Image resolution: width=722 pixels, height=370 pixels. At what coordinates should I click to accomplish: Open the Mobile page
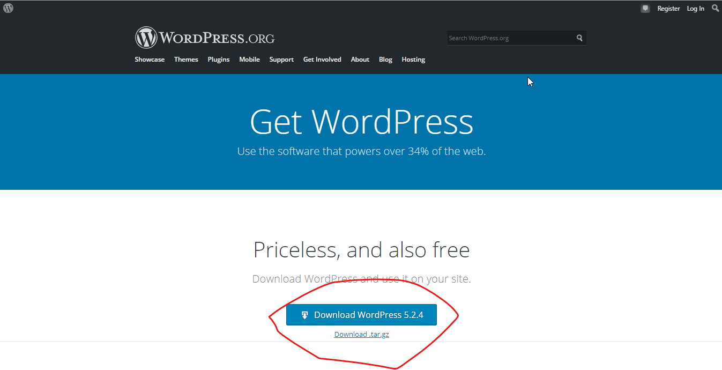pyautogui.click(x=249, y=60)
